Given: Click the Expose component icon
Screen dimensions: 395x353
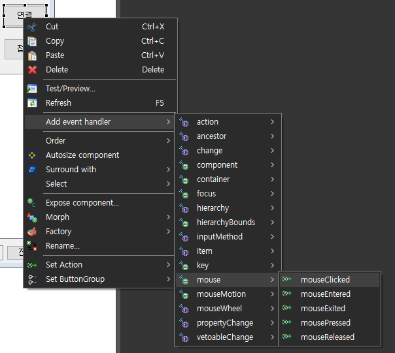Looking at the screenshot, I should tap(31, 203).
